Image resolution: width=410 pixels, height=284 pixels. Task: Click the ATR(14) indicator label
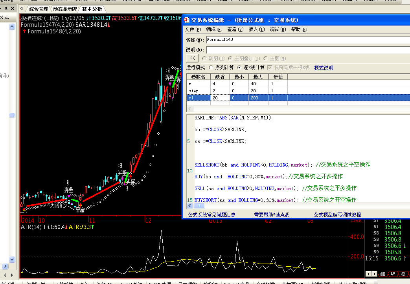(31, 227)
